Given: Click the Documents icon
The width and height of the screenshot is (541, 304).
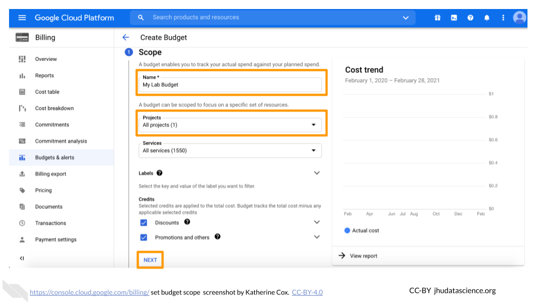Looking at the screenshot, I should click(x=22, y=207).
